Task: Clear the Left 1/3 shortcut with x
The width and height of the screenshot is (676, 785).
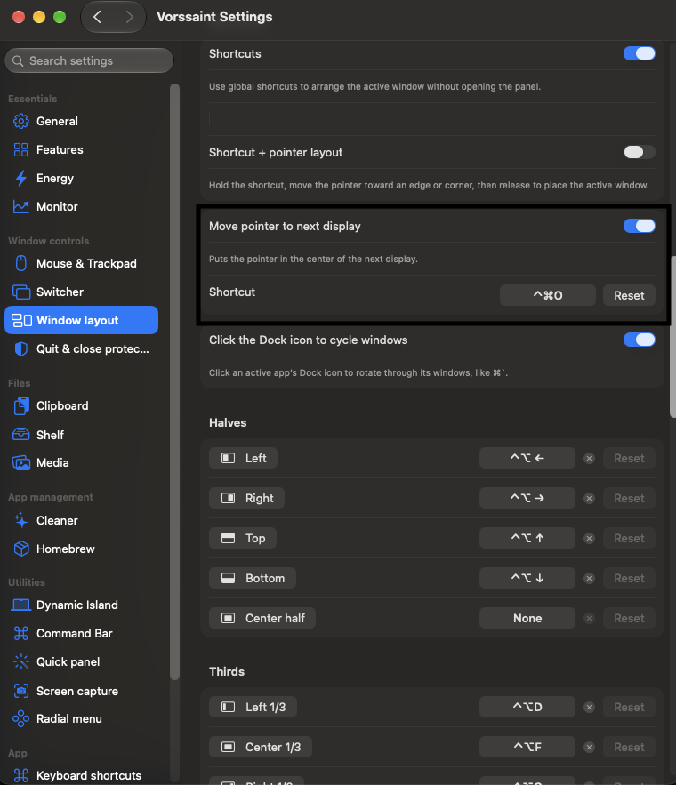Action: [590, 707]
